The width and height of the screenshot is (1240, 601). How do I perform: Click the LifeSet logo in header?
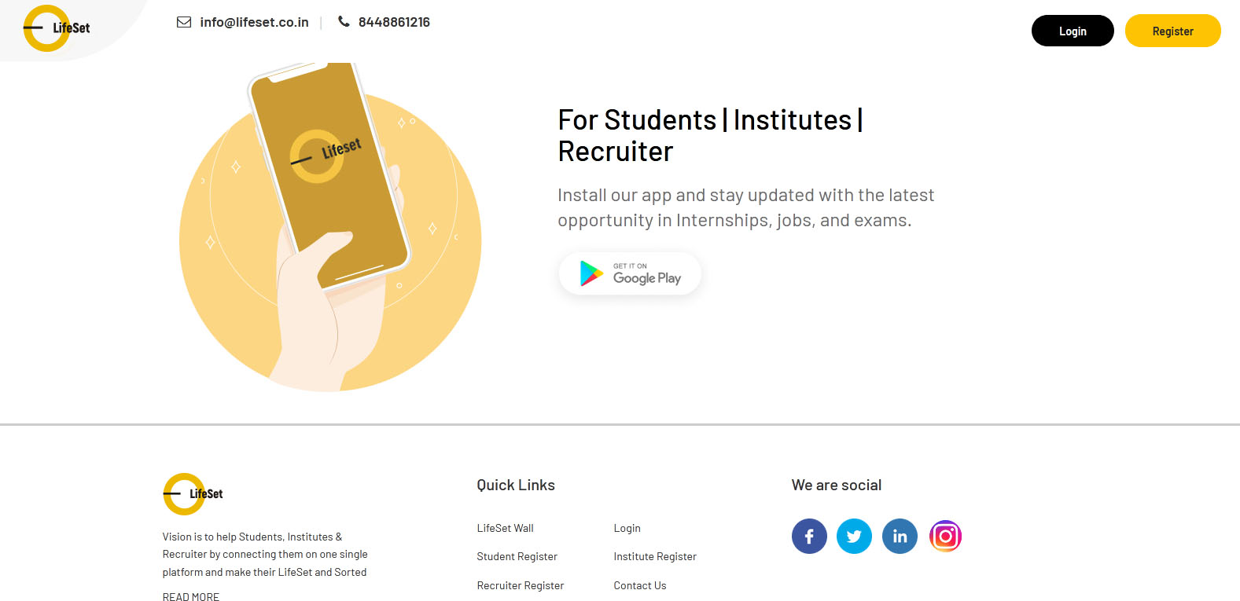pos(57,28)
